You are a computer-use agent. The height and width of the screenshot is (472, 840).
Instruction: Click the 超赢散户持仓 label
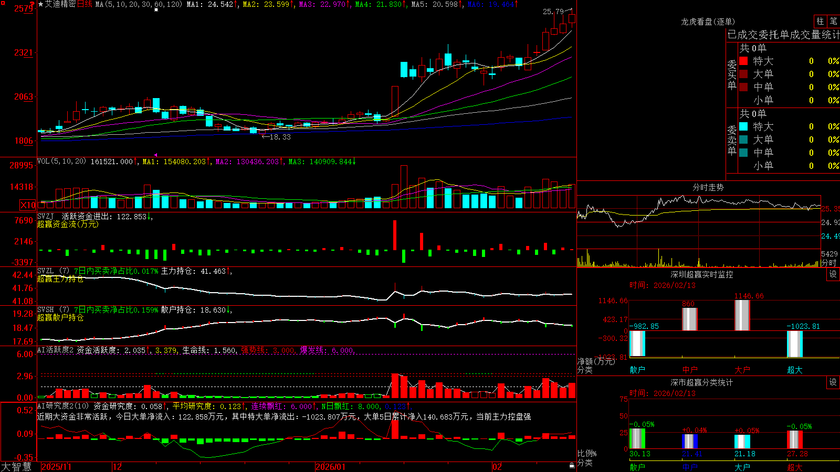60,317
